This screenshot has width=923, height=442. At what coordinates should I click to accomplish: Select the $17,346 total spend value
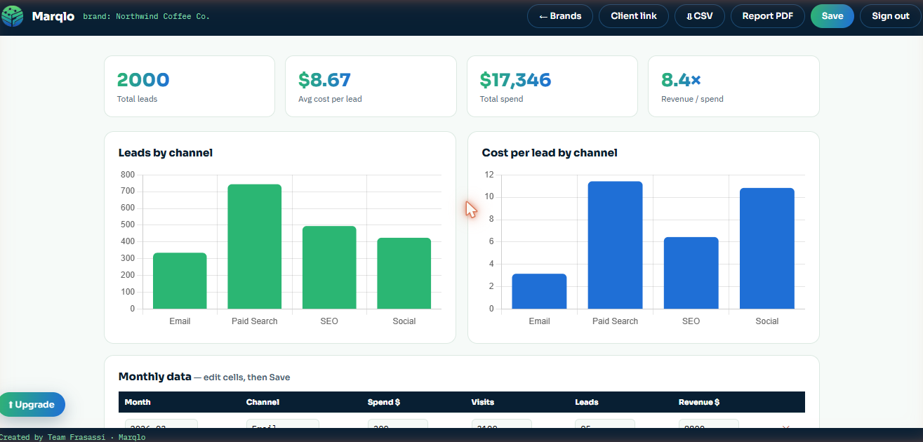tap(516, 80)
